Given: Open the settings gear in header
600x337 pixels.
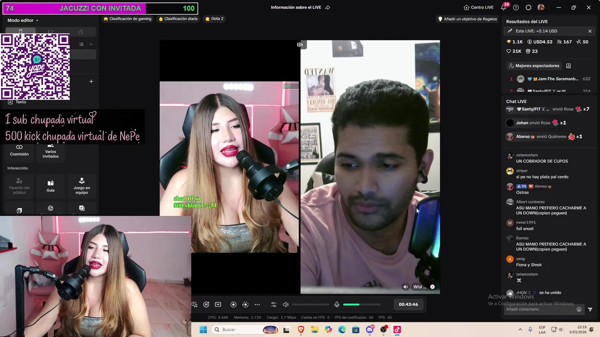Looking at the screenshot, I should 528,7.
